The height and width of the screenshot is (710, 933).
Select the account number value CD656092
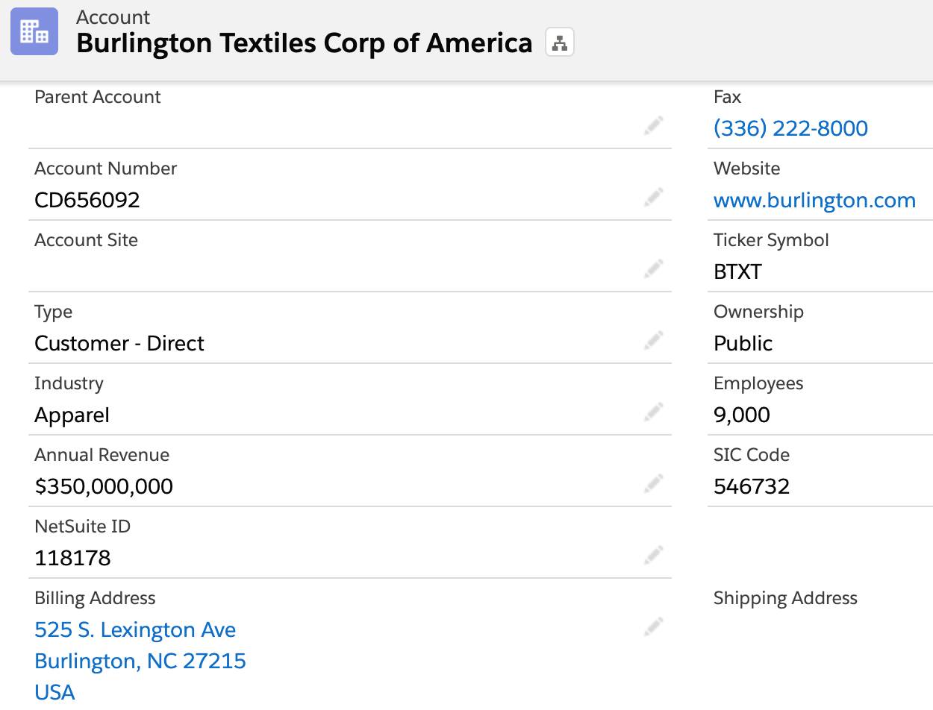click(87, 201)
